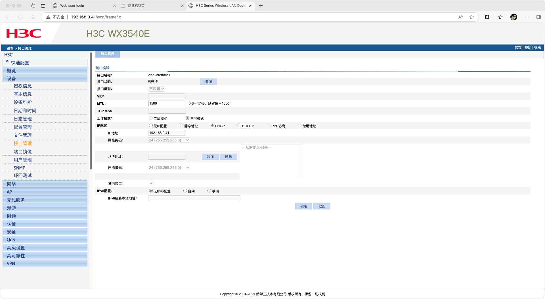Expand the 安全 menu section
545x299 pixels.
coord(45,232)
